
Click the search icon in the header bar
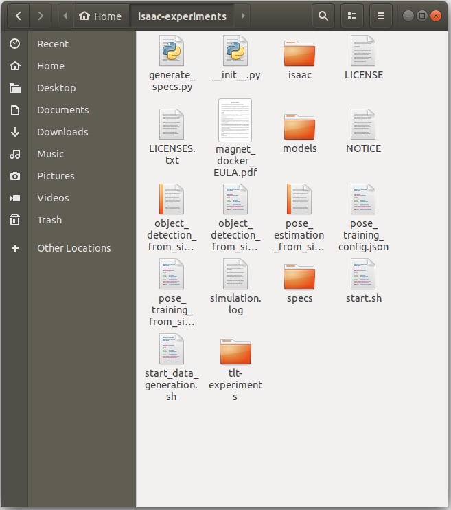coord(323,16)
